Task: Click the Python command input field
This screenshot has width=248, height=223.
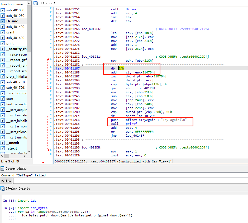Action: coord(131,181)
